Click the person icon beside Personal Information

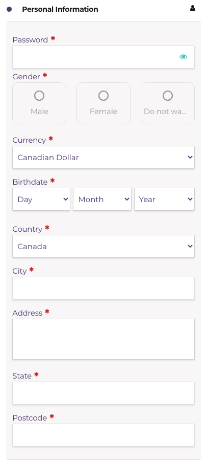click(193, 8)
